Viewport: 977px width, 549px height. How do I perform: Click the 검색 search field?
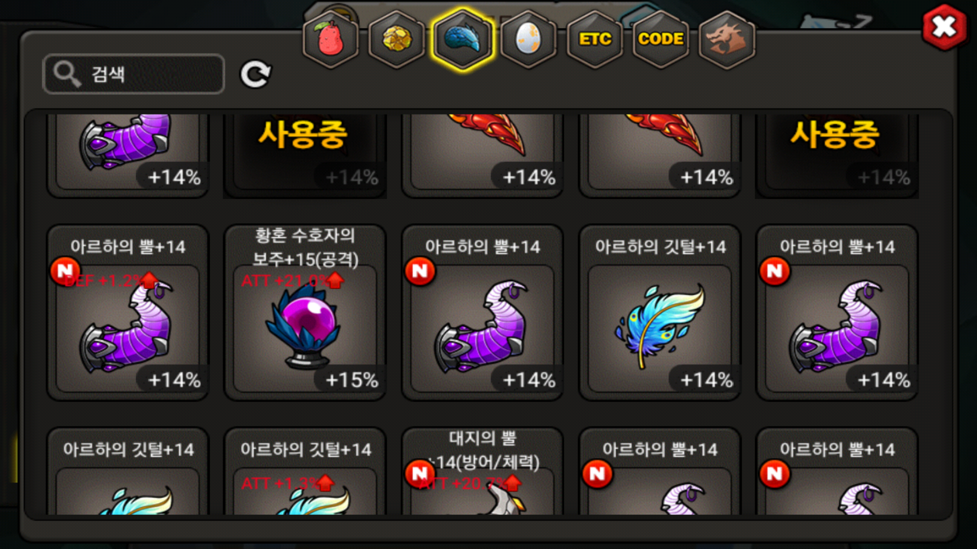[x=134, y=74]
